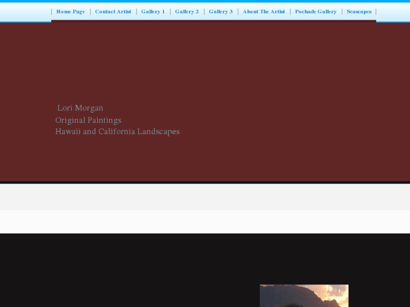Go to the Contact Artist page
This screenshot has width=410, height=307.
click(x=113, y=11)
